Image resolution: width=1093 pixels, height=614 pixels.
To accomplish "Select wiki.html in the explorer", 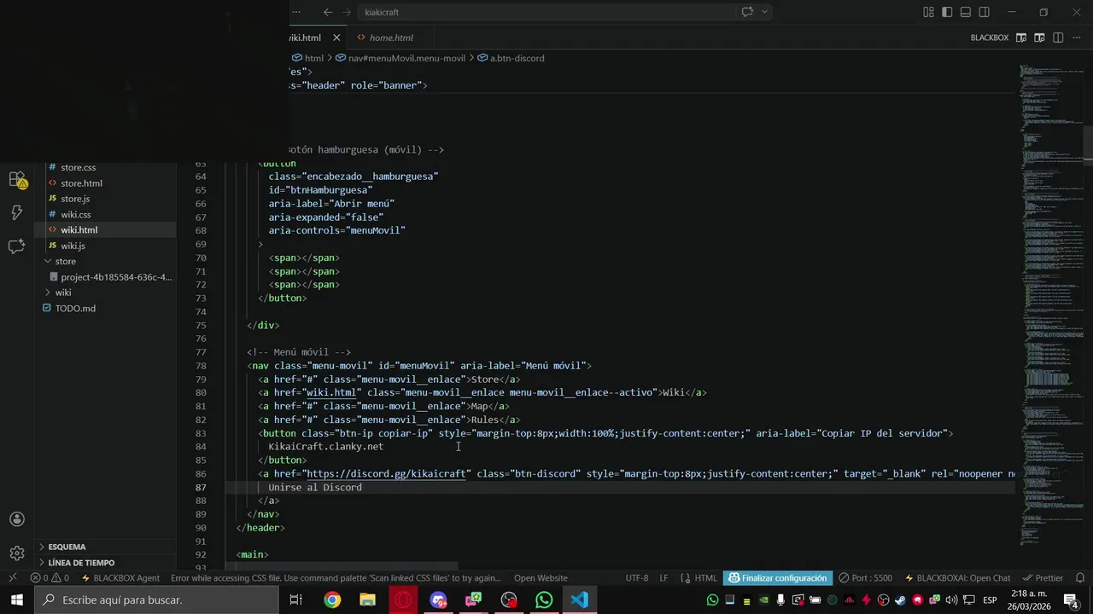I will [79, 230].
